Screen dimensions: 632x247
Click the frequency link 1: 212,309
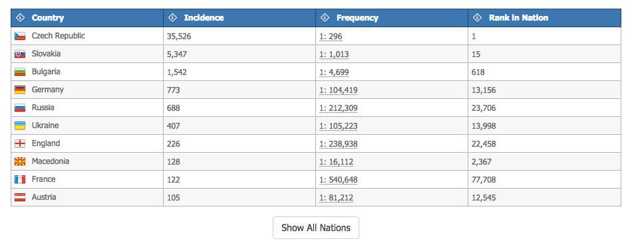pyautogui.click(x=338, y=108)
